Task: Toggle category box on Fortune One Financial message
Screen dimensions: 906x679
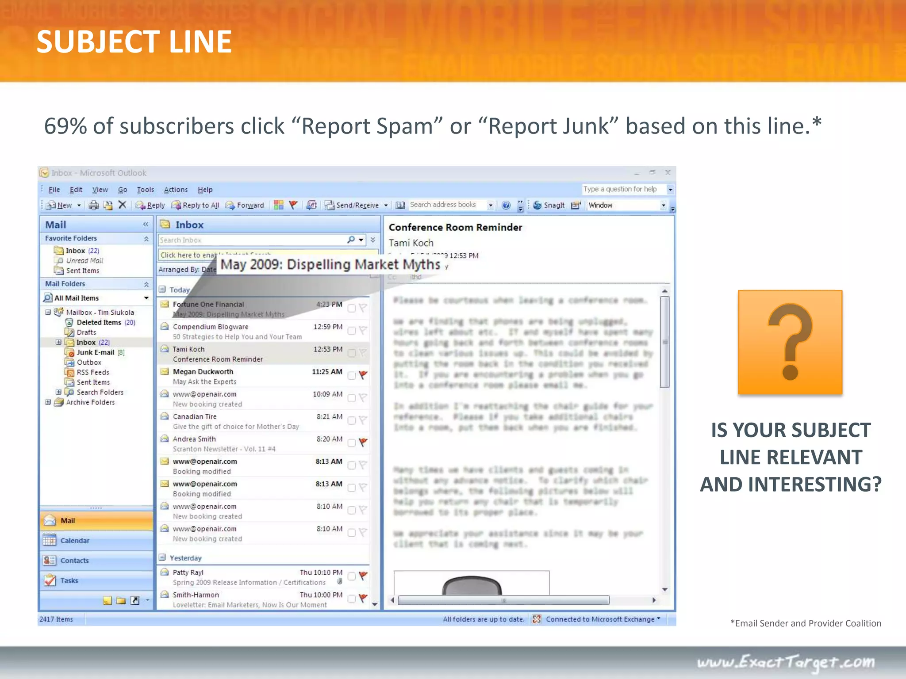Action: pyautogui.click(x=352, y=308)
